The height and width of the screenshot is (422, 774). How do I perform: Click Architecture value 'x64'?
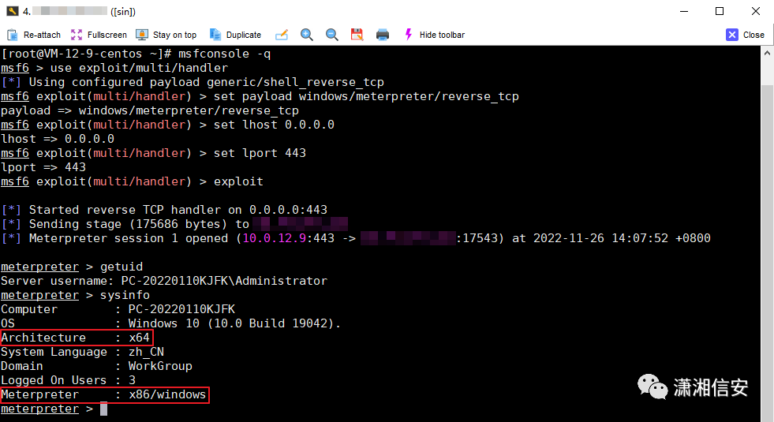[139, 338]
